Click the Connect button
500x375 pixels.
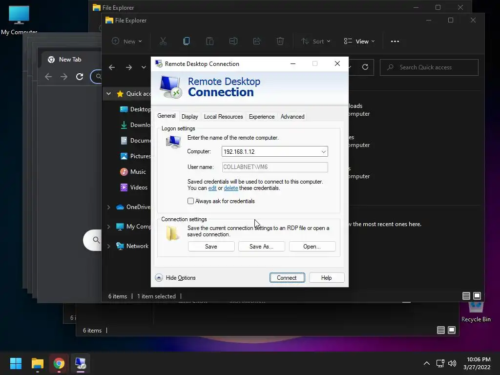(287, 278)
